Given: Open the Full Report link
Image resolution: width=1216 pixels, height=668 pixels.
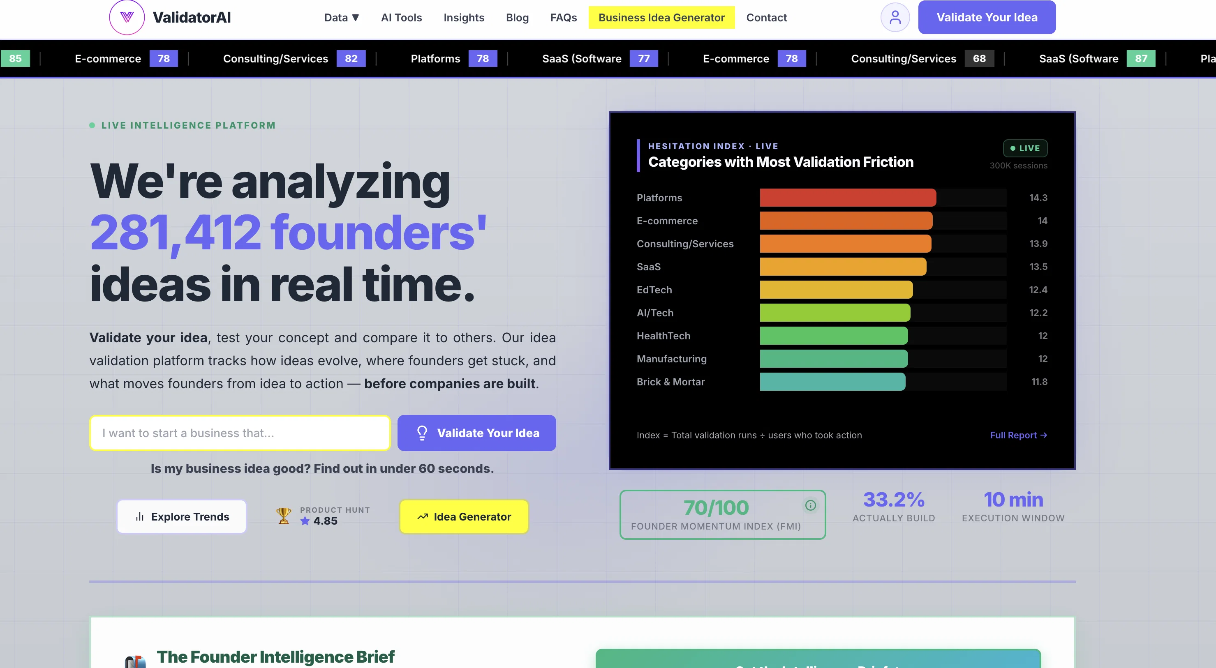Looking at the screenshot, I should pos(1018,435).
